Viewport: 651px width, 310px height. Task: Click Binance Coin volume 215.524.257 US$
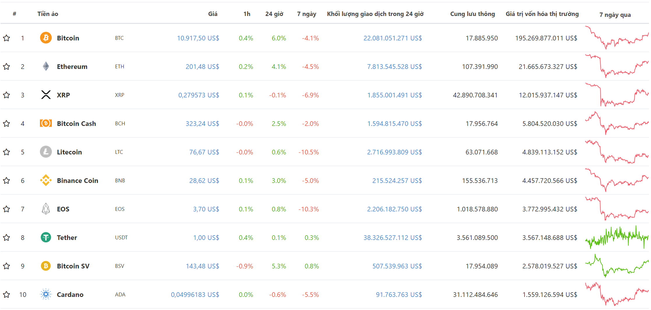pos(397,180)
